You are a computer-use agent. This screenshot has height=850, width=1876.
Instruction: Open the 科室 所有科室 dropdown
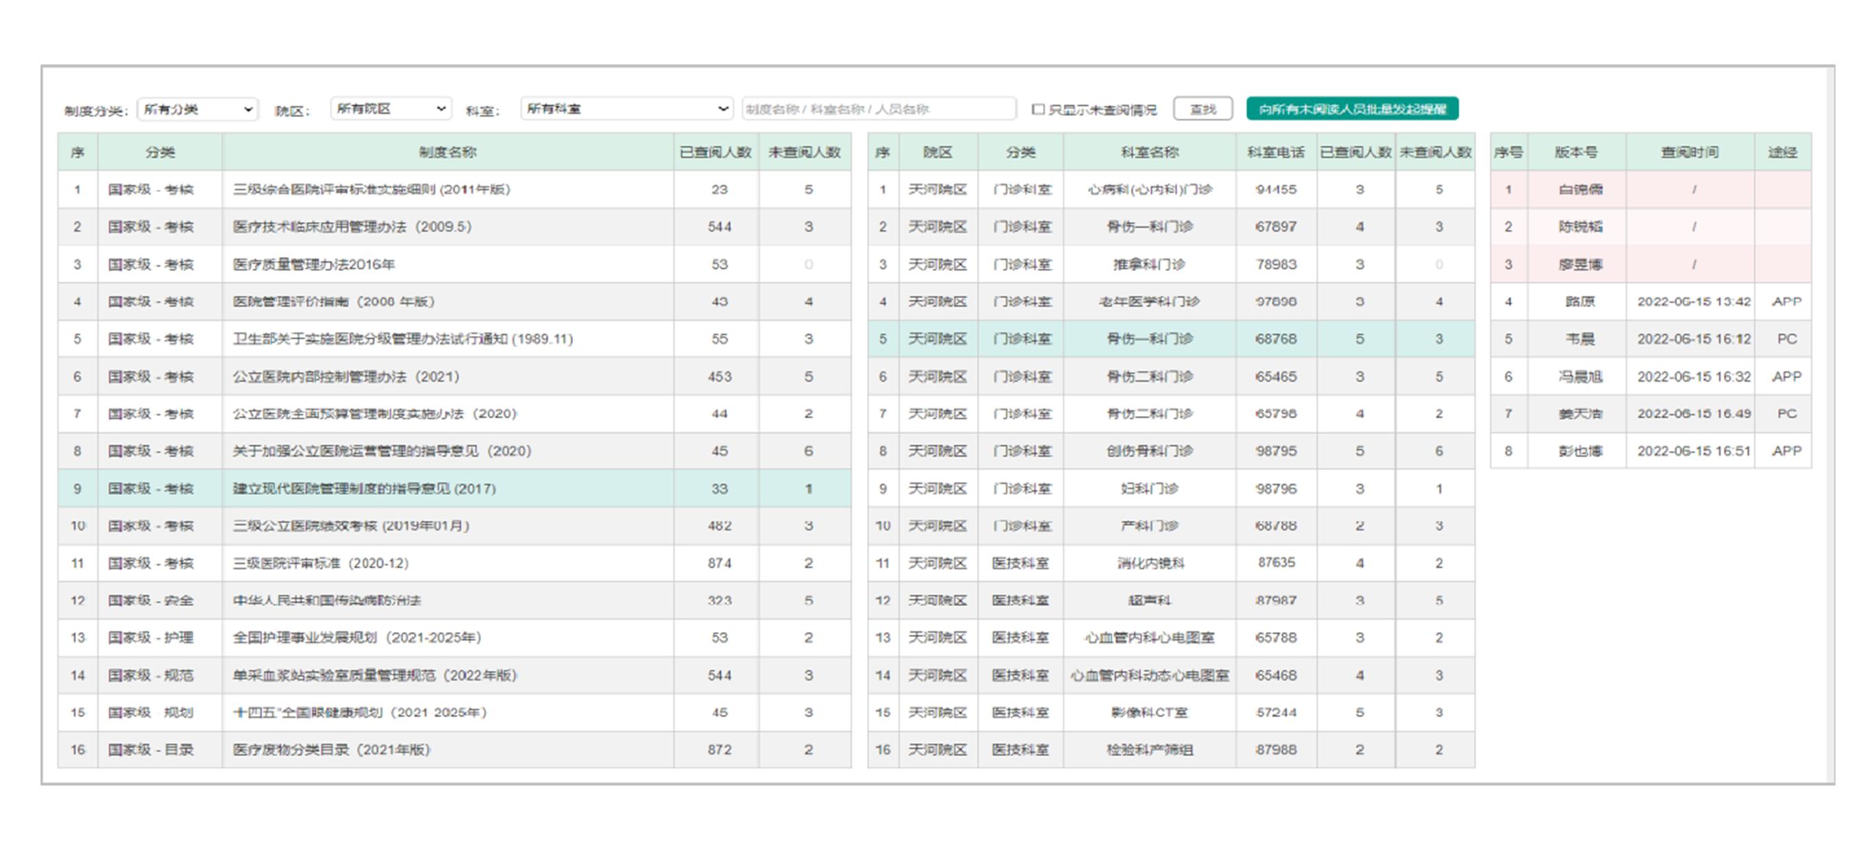click(626, 109)
